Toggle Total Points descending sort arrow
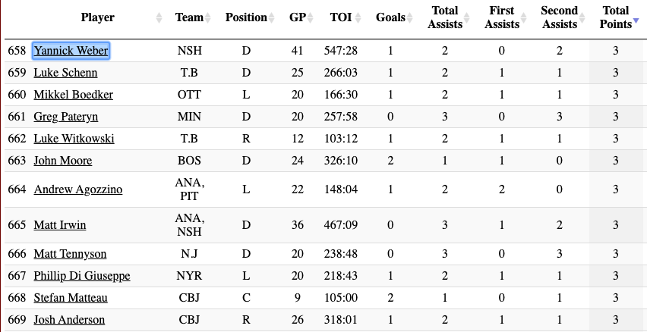 [636, 21]
